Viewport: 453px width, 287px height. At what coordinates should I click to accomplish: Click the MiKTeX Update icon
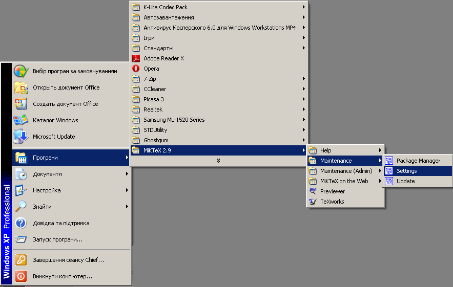(389, 181)
